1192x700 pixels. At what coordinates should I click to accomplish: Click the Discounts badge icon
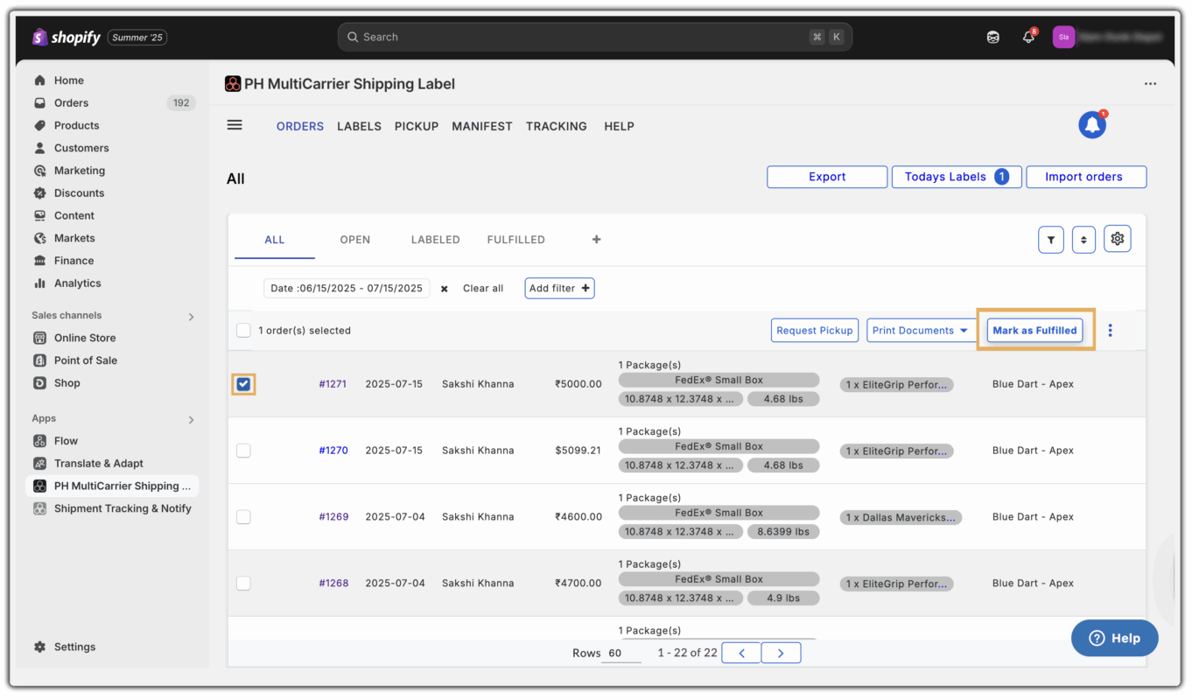(39, 193)
